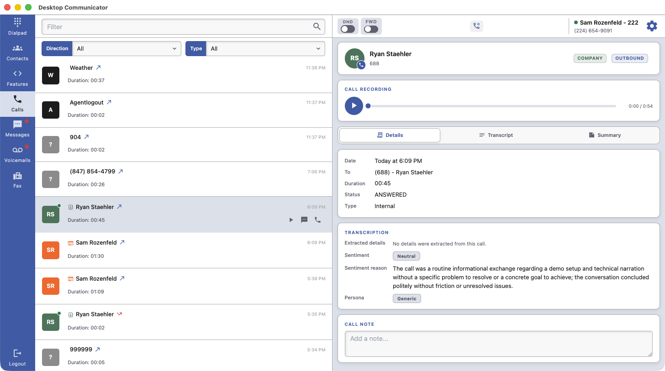Screen dimensions: 665x371
Task: Click the Filter search field
Action: (183, 27)
